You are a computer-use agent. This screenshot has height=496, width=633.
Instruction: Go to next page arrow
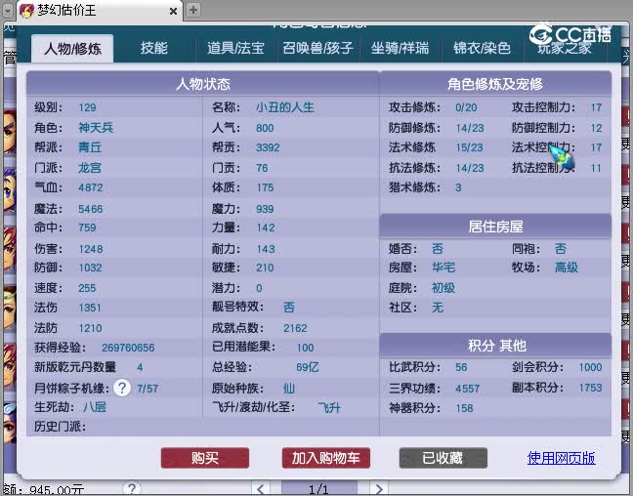click(x=379, y=489)
